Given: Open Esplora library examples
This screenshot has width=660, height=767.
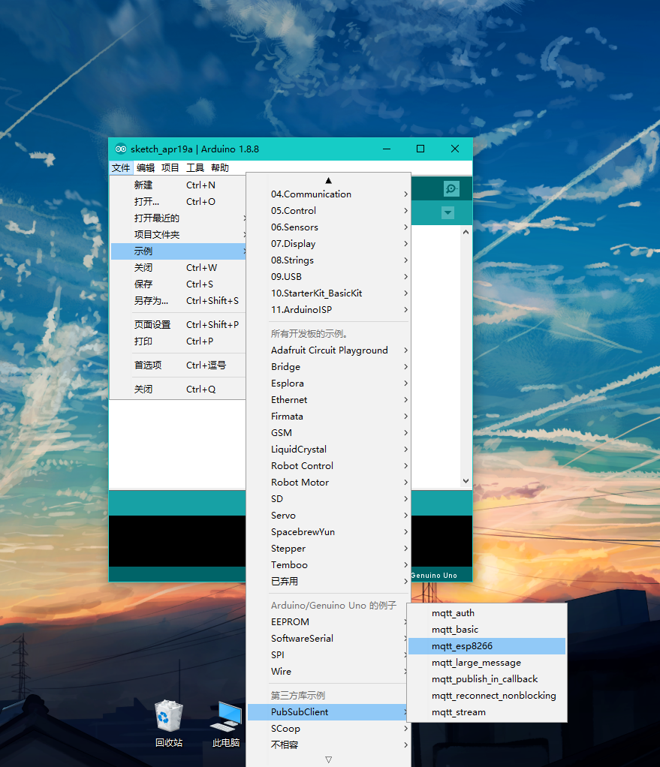Looking at the screenshot, I should pyautogui.click(x=328, y=383).
